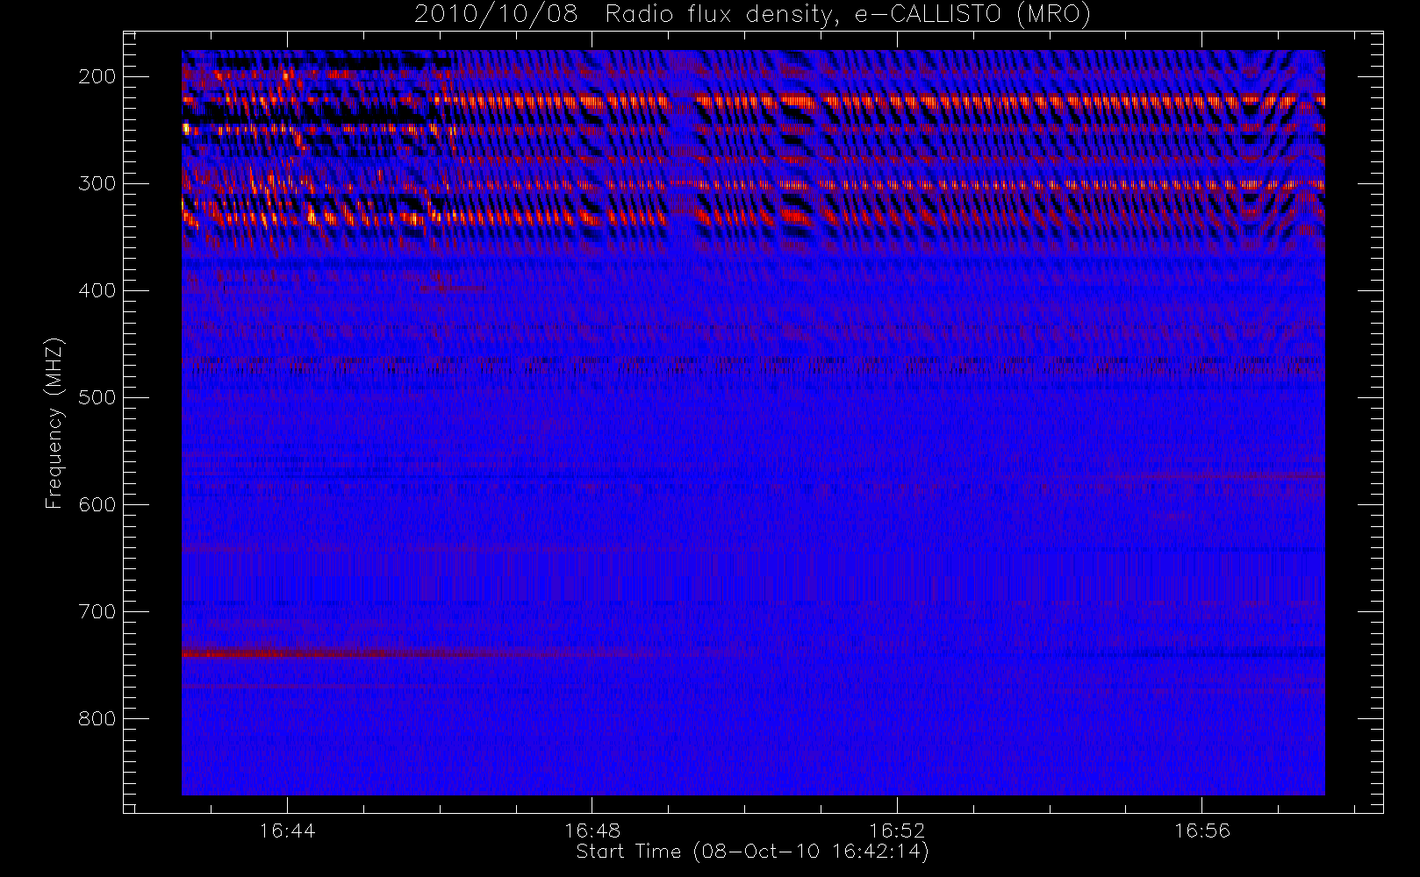Click the plot title 'Radio flux density, e-CALLISTO (MRO)'
Viewport: 1420px width, 877px height.
(x=848, y=15)
